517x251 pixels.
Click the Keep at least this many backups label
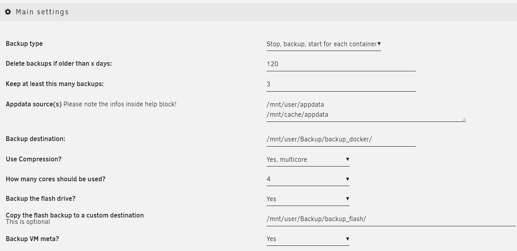55,84
